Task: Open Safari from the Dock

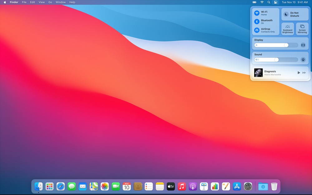Action: pos(61,187)
